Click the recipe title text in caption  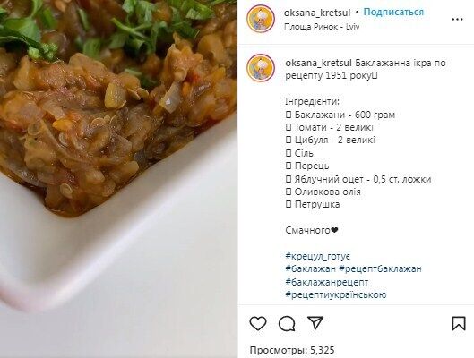coord(366,69)
